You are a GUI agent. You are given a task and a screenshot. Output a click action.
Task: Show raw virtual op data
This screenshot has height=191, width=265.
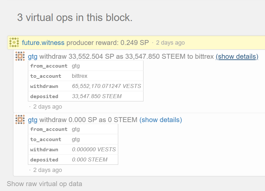pos(44,184)
